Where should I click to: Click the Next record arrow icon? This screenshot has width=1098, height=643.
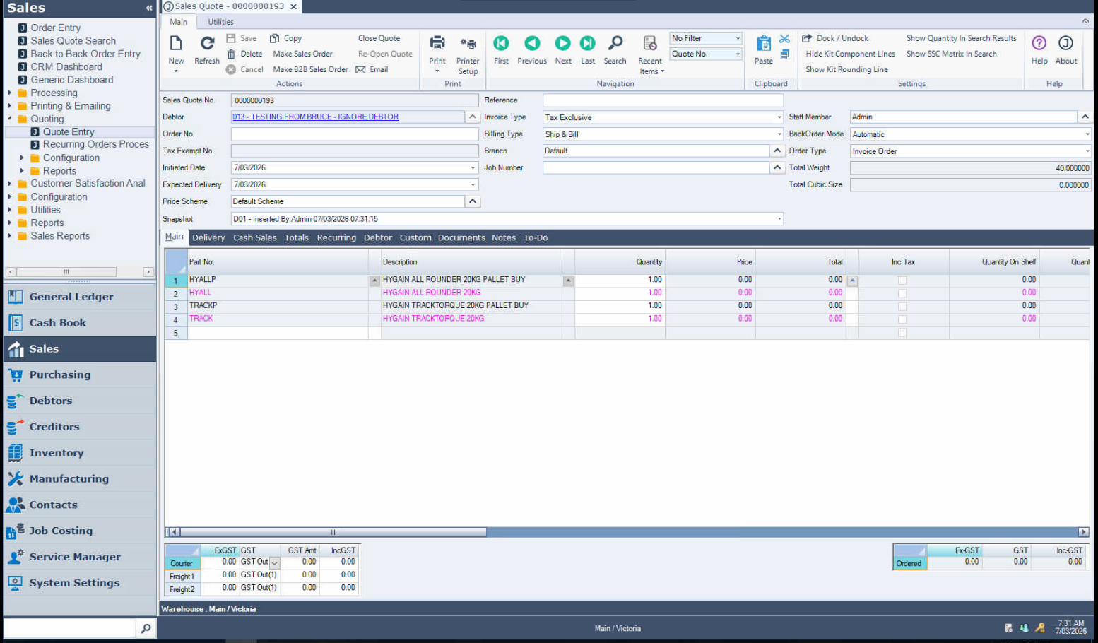click(x=562, y=44)
